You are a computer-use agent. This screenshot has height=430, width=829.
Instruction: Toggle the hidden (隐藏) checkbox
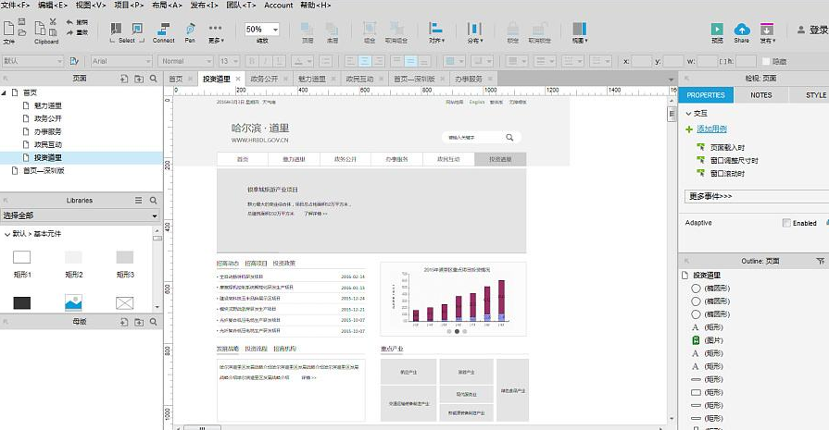[x=764, y=61]
